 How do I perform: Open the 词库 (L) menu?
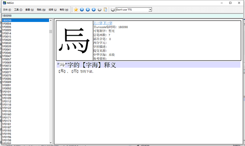point(53,10)
